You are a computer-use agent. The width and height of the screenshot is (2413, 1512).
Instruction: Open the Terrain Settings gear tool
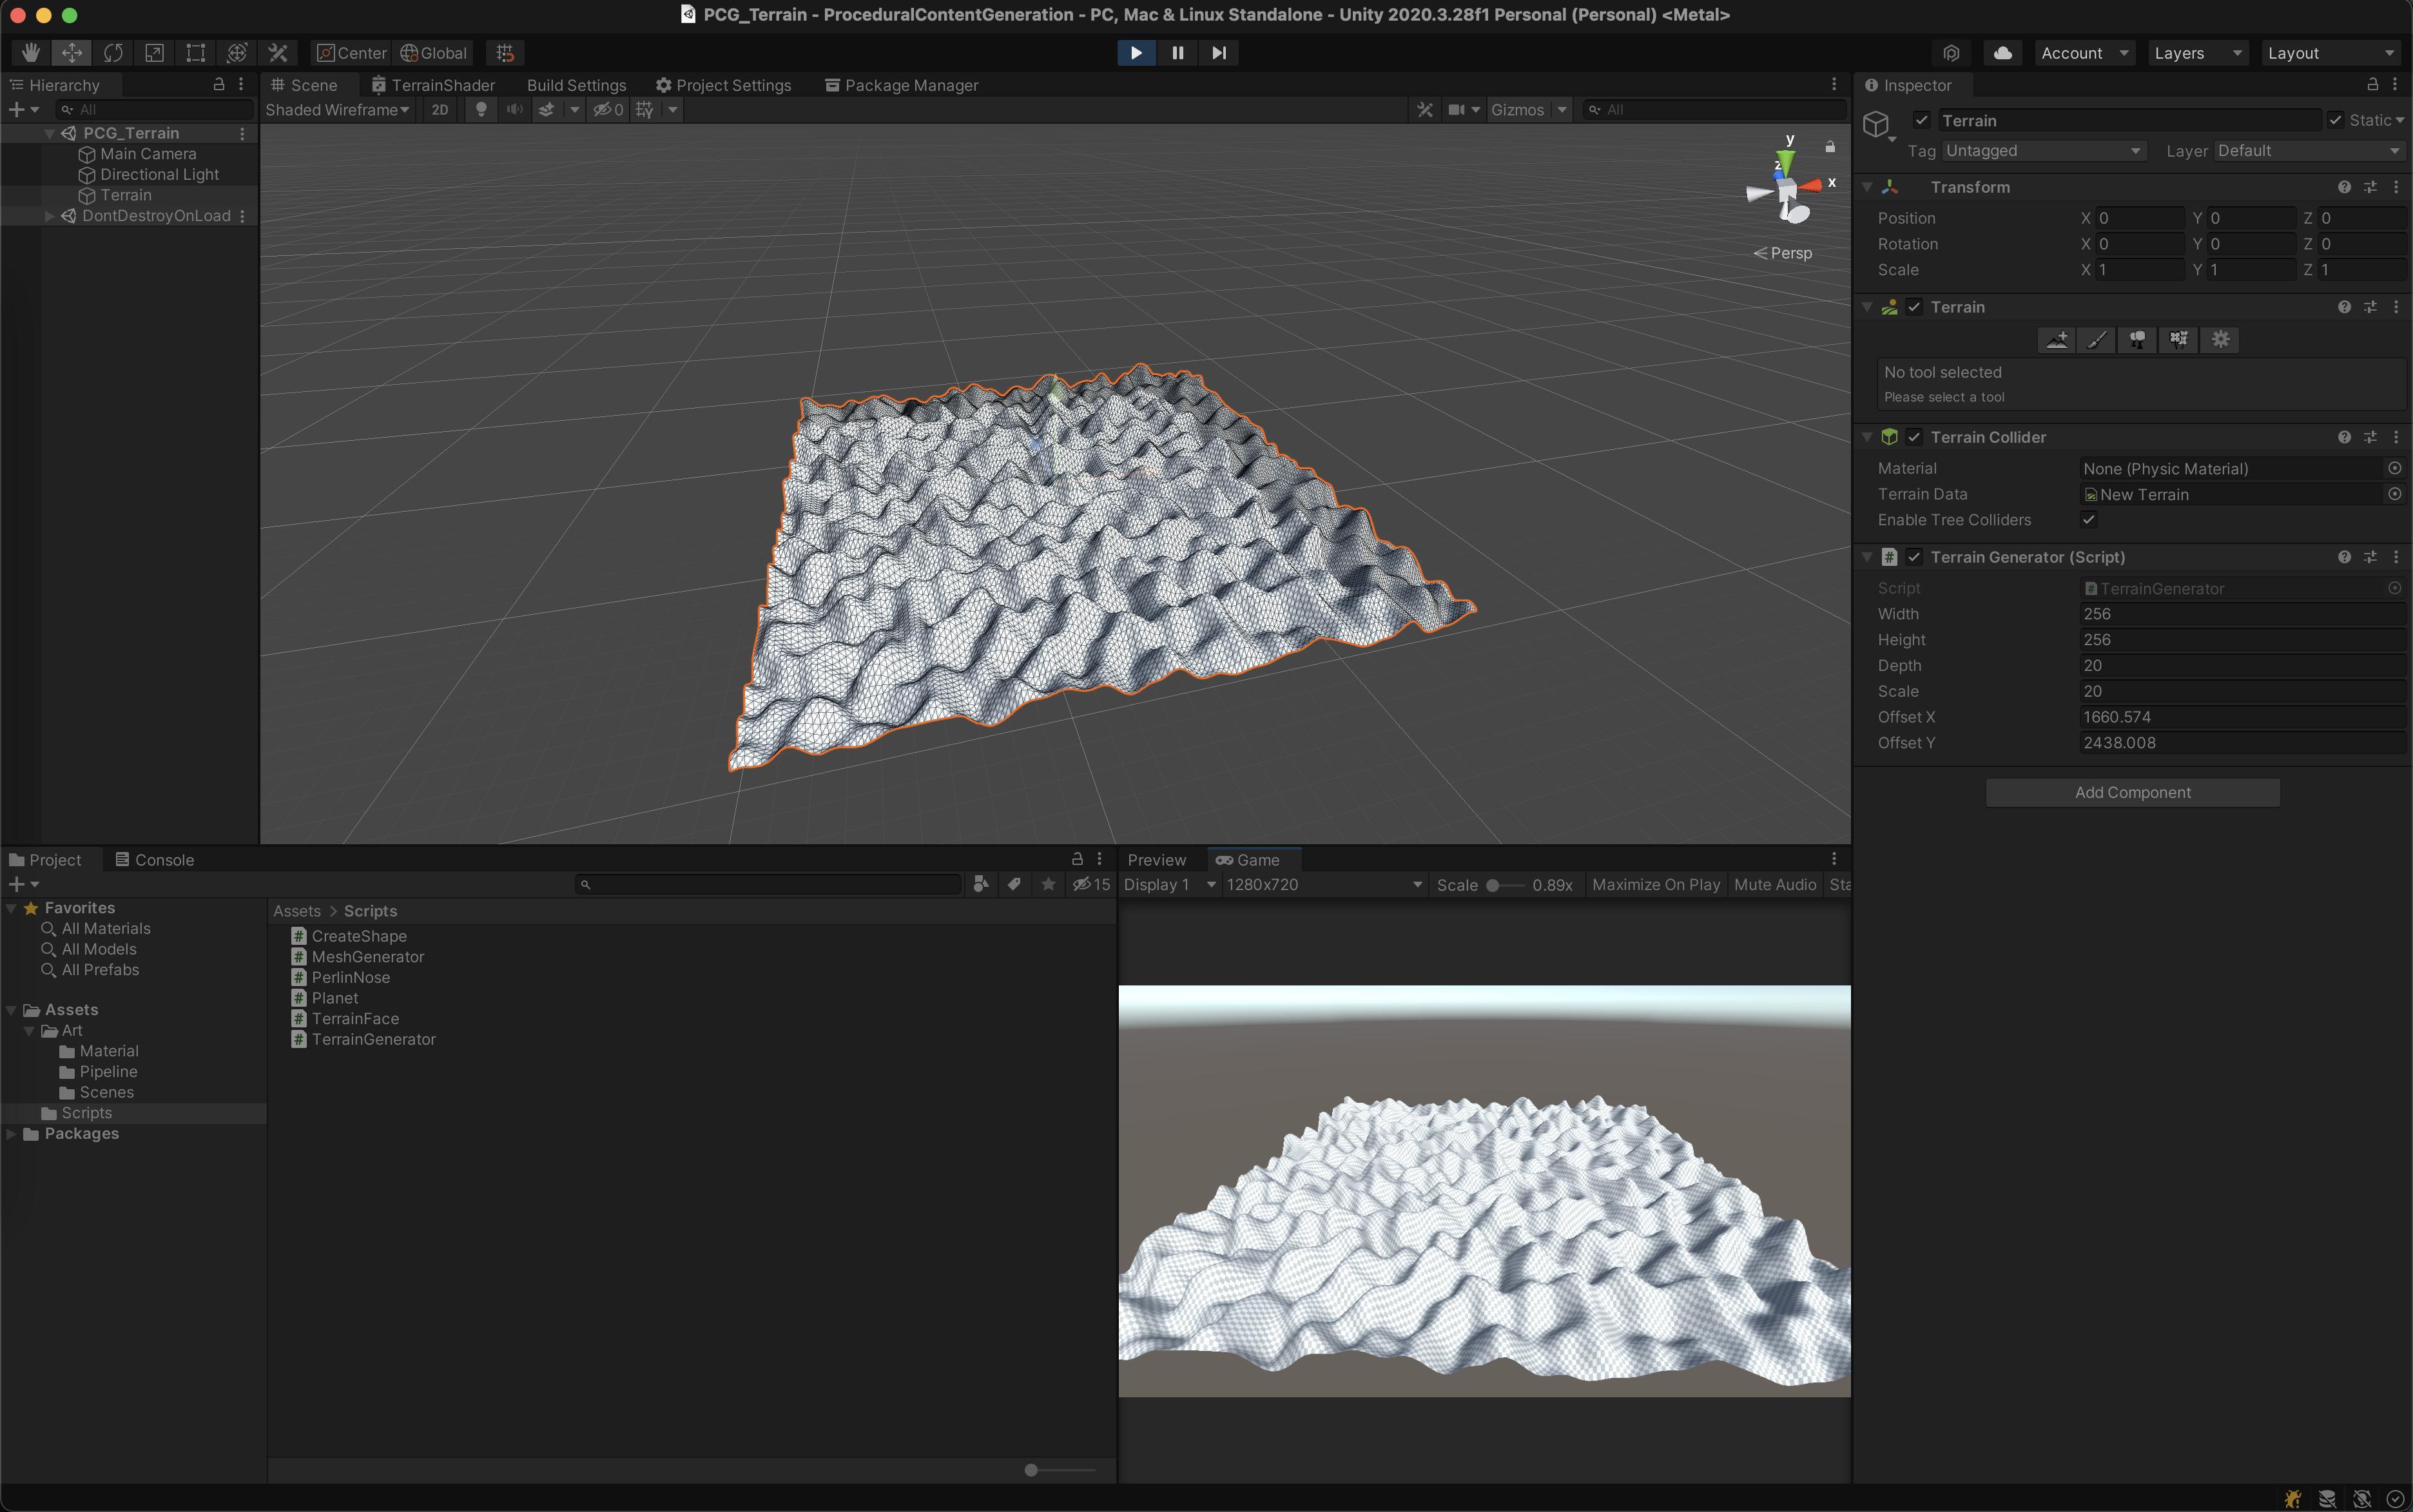point(2220,340)
